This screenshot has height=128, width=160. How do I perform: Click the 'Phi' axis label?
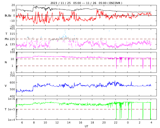[7, 39]
